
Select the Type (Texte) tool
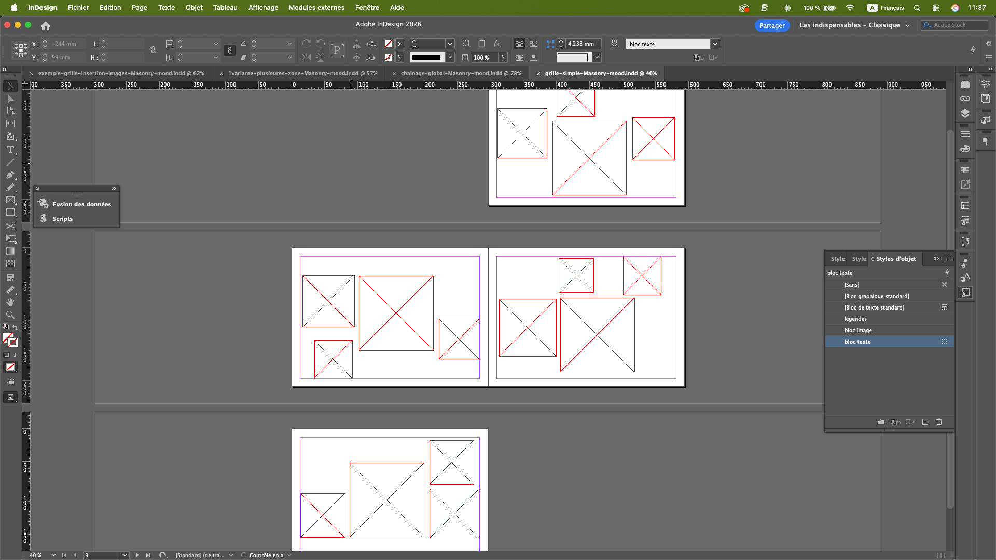(x=10, y=150)
